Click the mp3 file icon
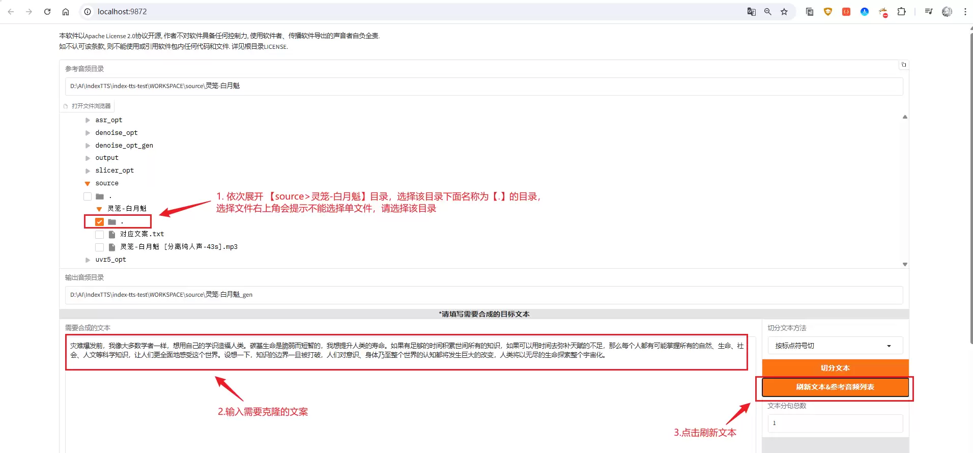973x453 pixels. tap(112, 247)
